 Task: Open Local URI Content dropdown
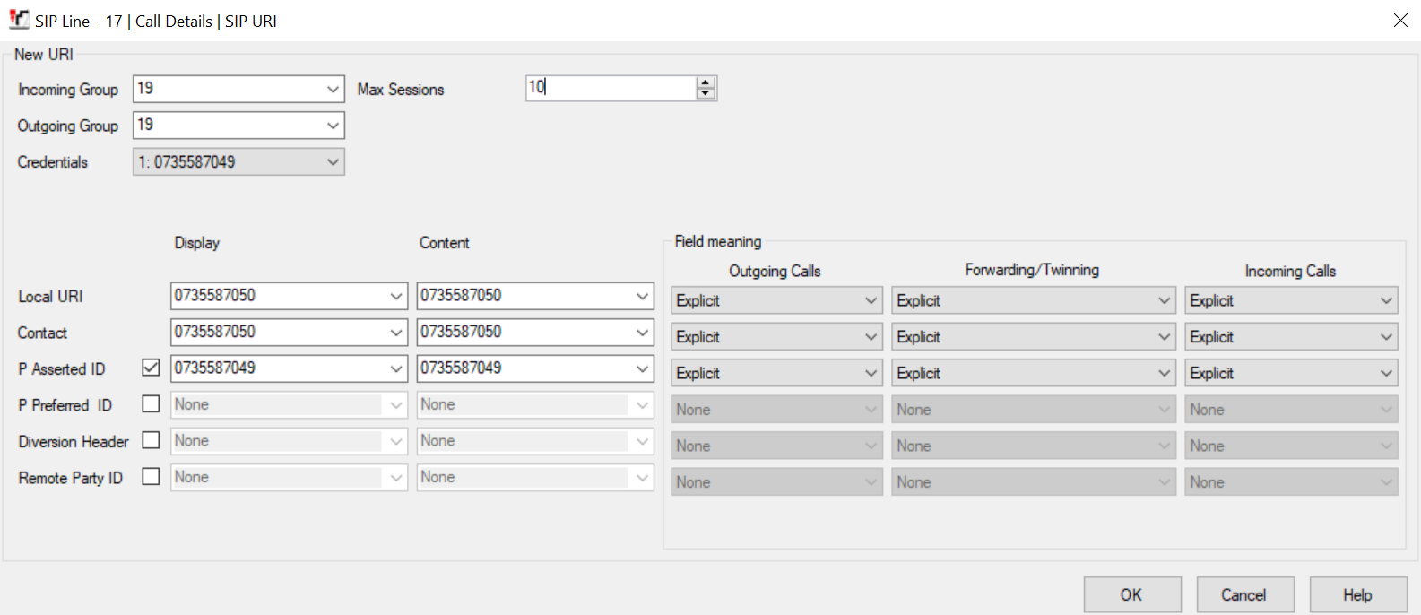tap(643, 296)
